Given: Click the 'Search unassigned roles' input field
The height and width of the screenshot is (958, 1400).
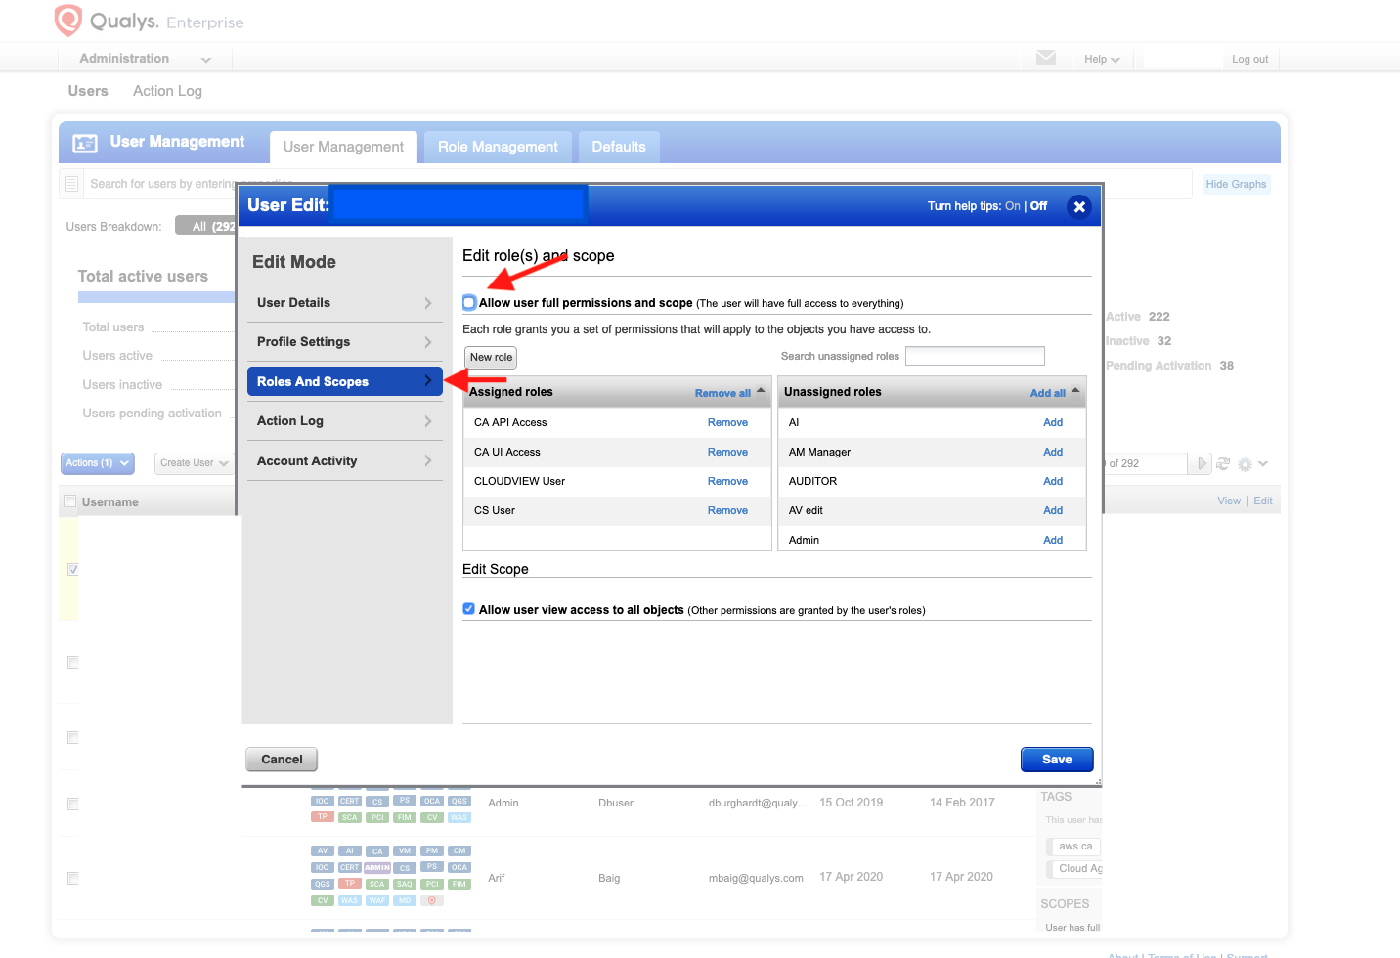Looking at the screenshot, I should point(974,355).
